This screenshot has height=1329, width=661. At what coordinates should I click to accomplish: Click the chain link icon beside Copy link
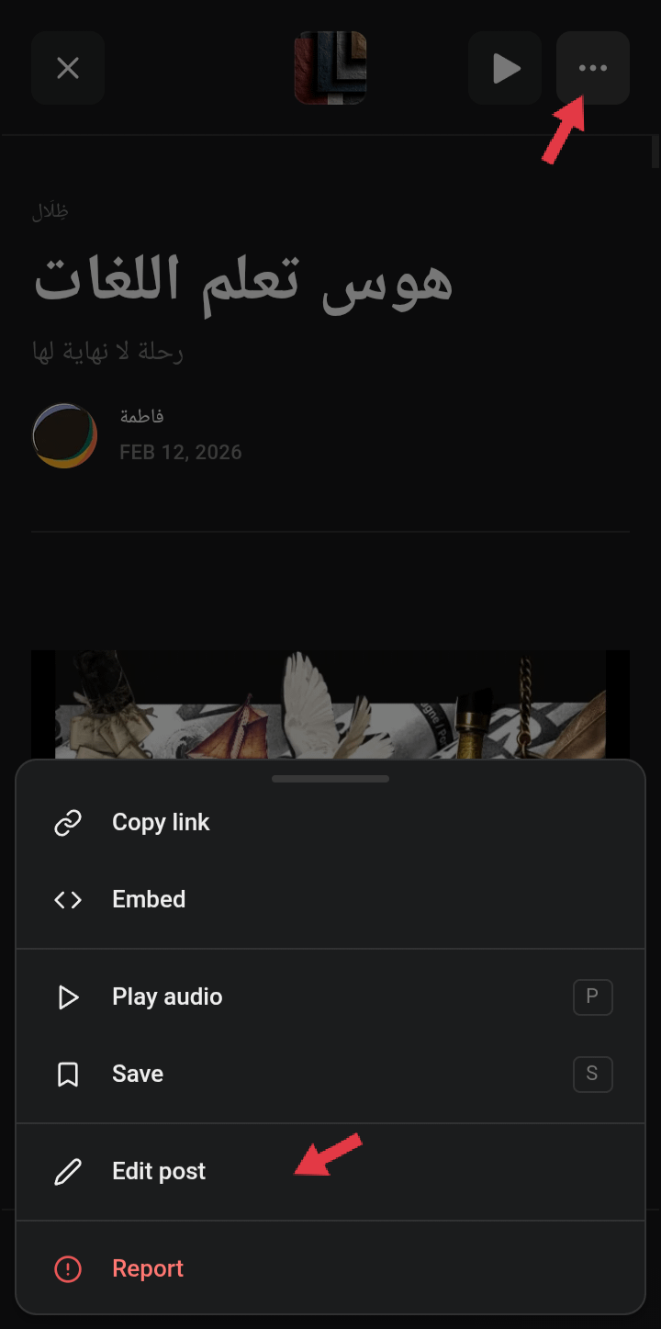pos(68,822)
